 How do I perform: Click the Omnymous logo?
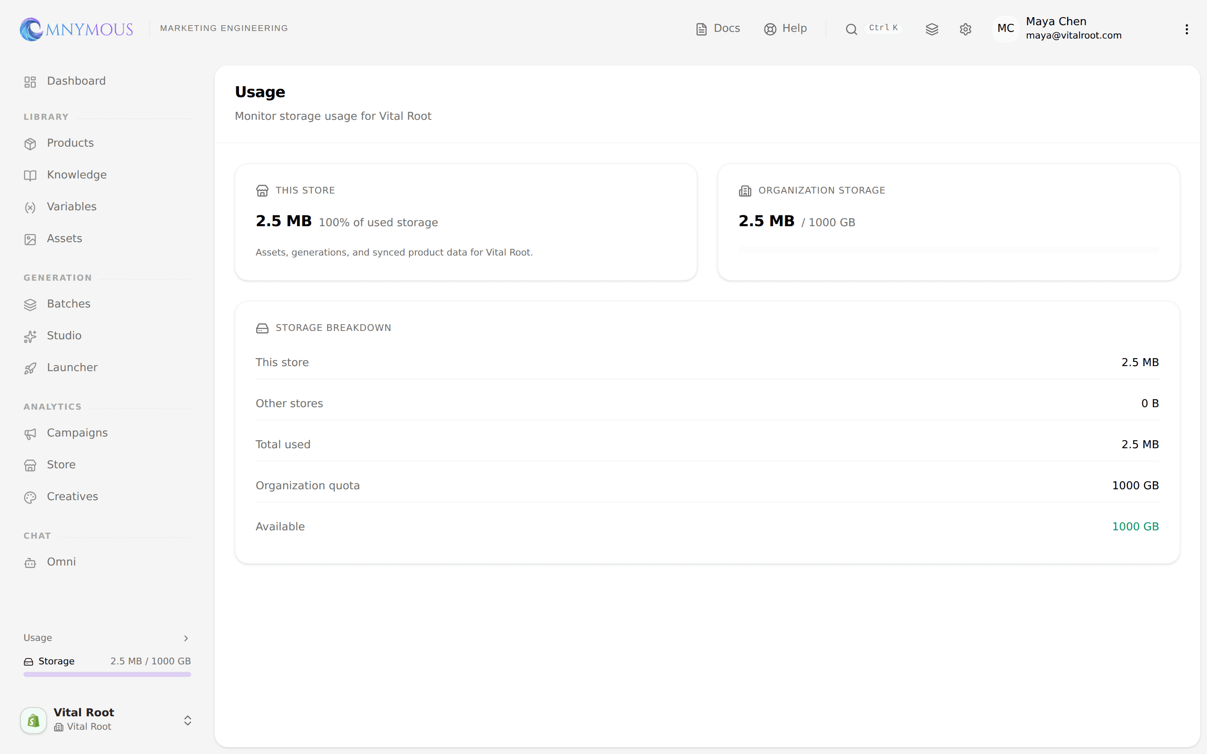coord(76,29)
